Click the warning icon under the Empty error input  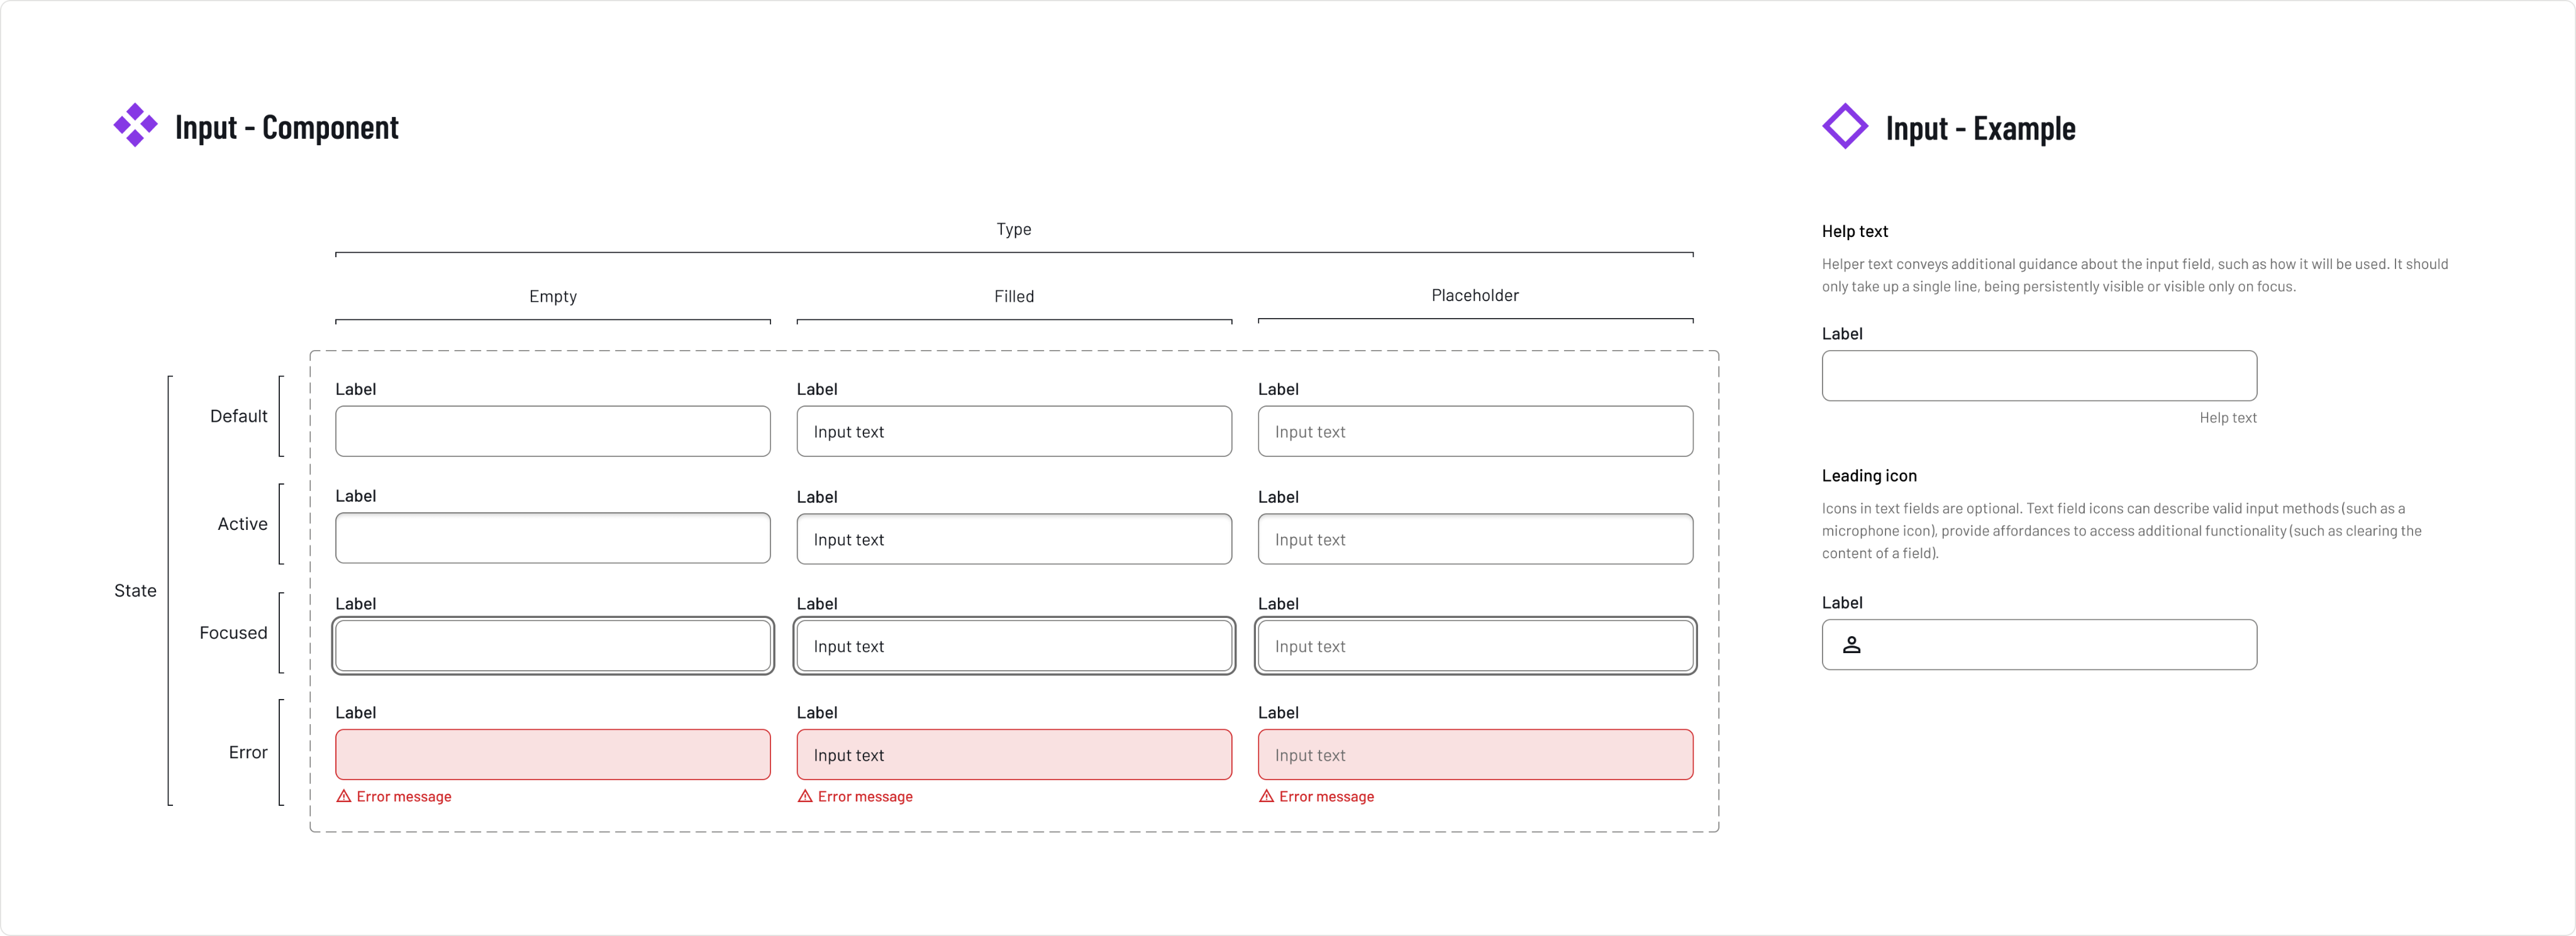coord(344,796)
